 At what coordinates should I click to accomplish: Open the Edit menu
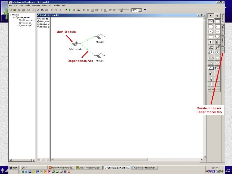16,5
